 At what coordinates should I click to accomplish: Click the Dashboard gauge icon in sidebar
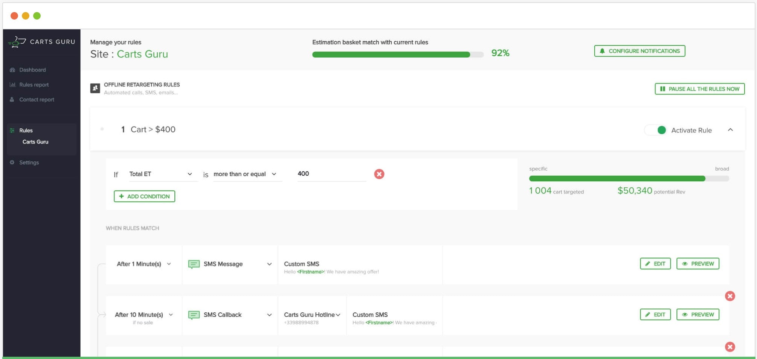tap(12, 70)
